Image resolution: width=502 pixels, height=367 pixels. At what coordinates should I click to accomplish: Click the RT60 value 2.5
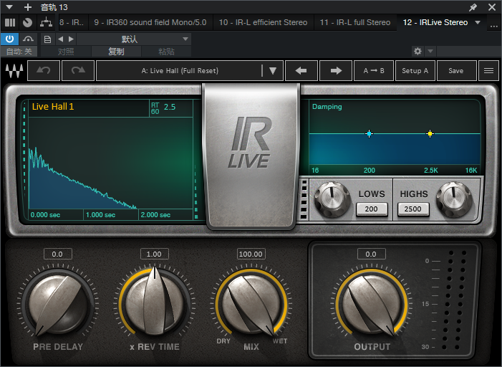pos(170,107)
